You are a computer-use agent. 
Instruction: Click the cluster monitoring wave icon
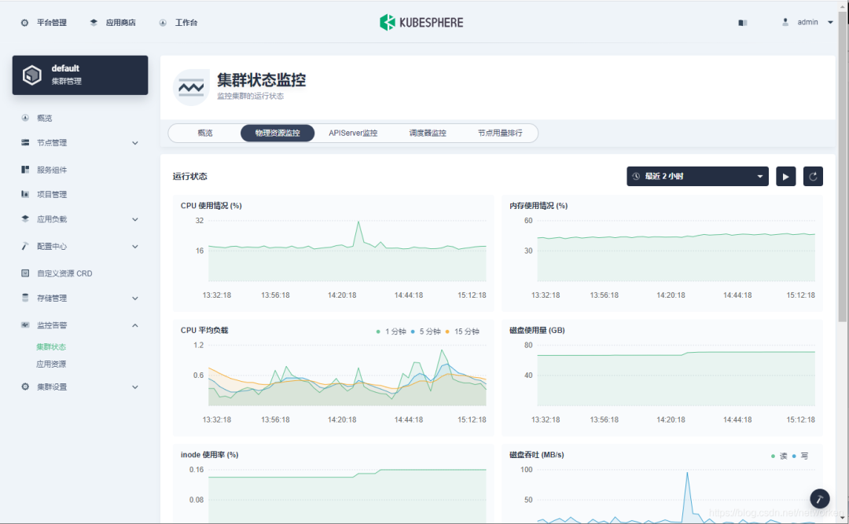click(191, 87)
